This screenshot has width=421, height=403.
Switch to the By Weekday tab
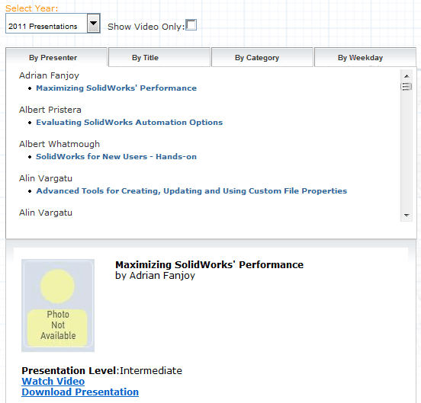pyautogui.click(x=365, y=57)
